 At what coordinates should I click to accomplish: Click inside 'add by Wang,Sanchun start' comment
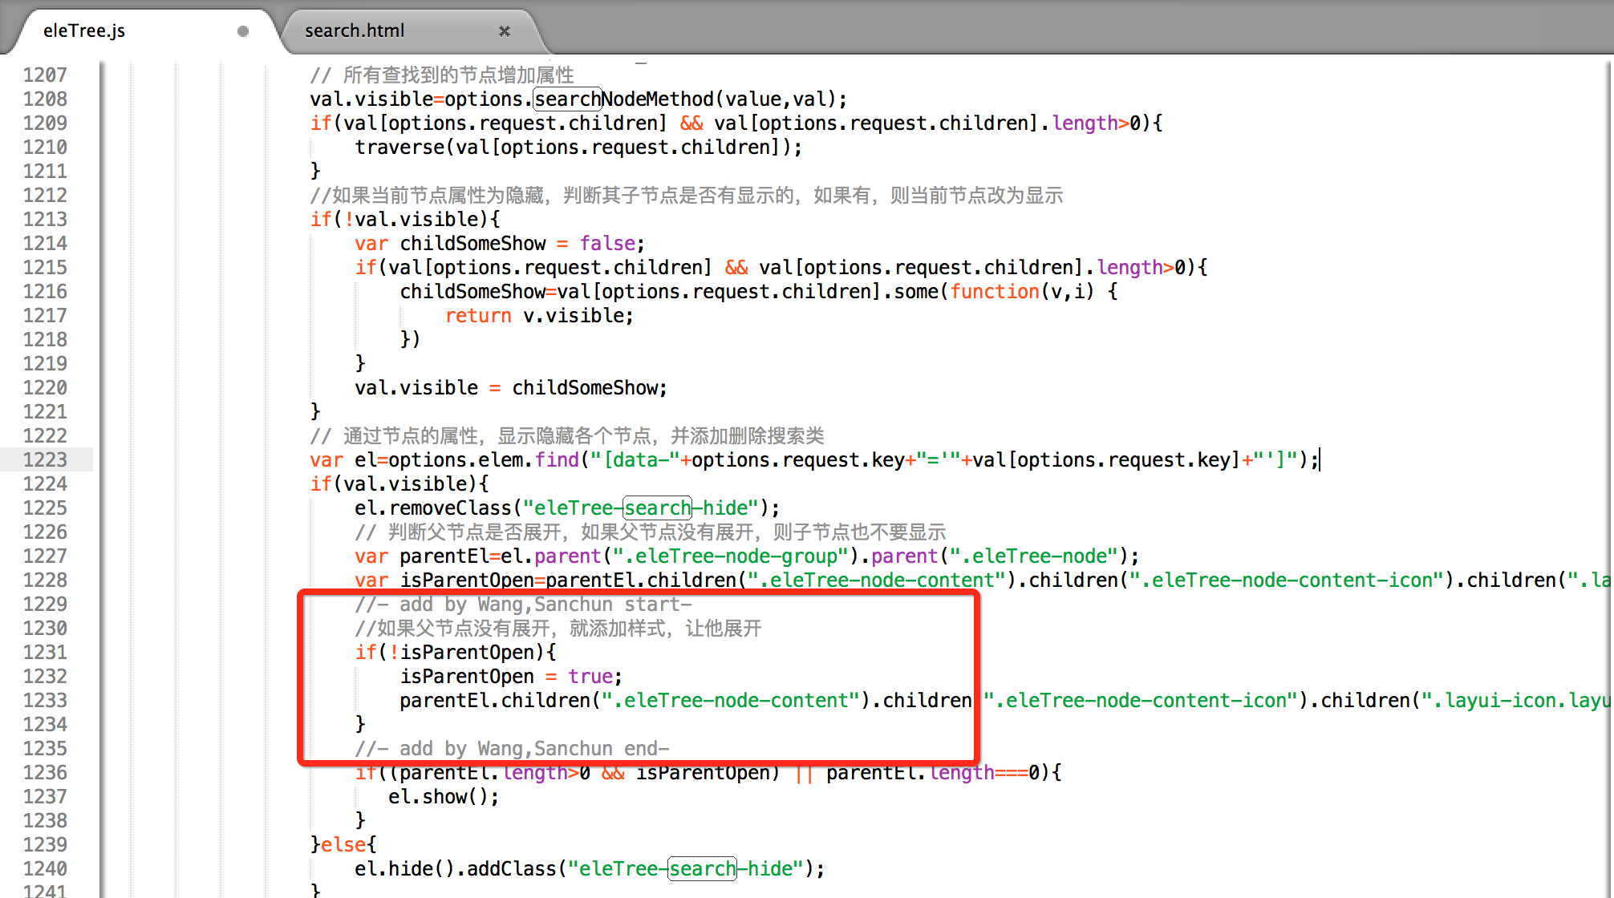(523, 604)
